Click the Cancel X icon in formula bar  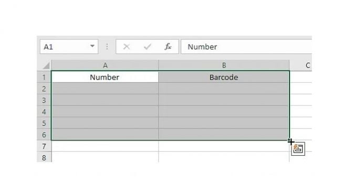pos(127,47)
